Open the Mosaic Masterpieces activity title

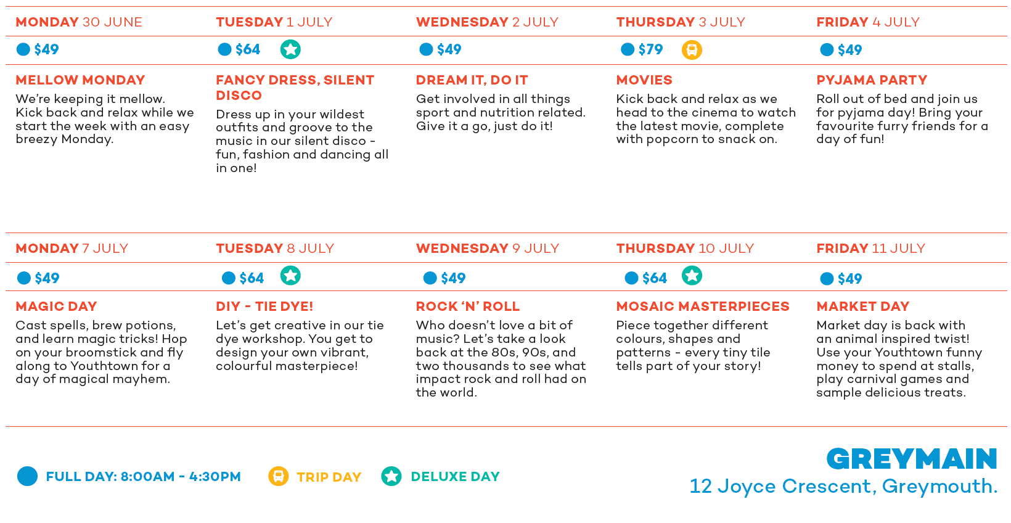(703, 307)
